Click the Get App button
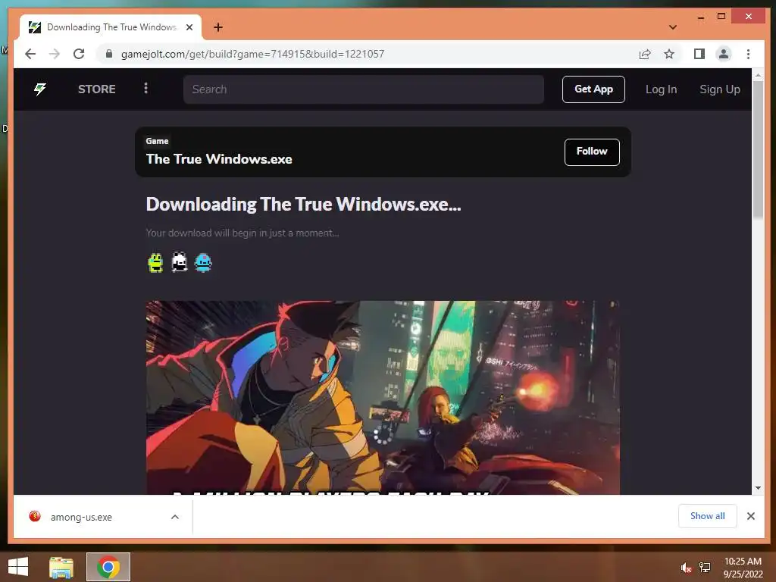 pos(593,89)
